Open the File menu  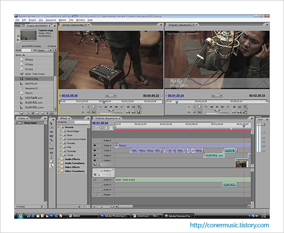click(x=17, y=20)
